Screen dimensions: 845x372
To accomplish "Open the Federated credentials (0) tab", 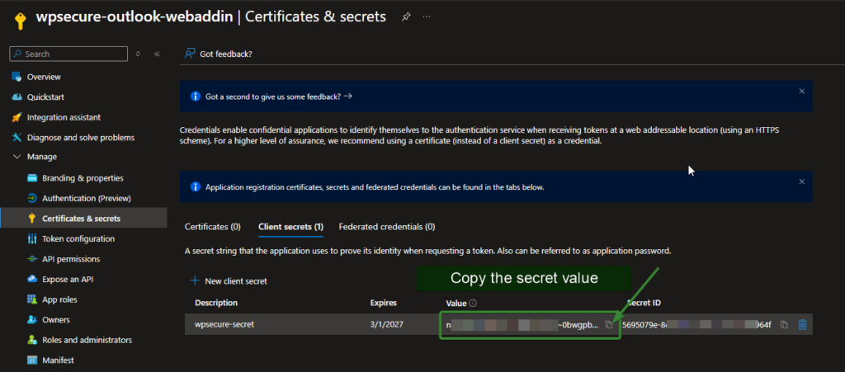I will coord(386,226).
